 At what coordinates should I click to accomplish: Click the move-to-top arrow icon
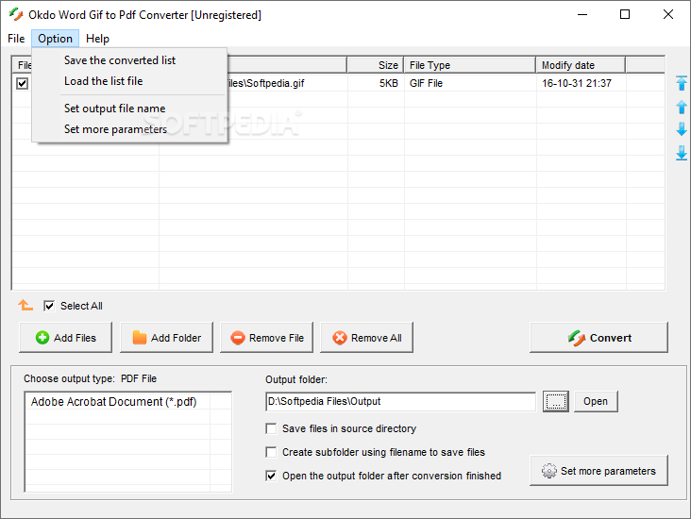[682, 83]
